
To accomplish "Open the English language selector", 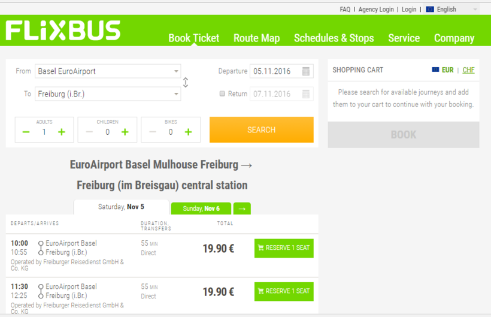I will (x=451, y=10).
